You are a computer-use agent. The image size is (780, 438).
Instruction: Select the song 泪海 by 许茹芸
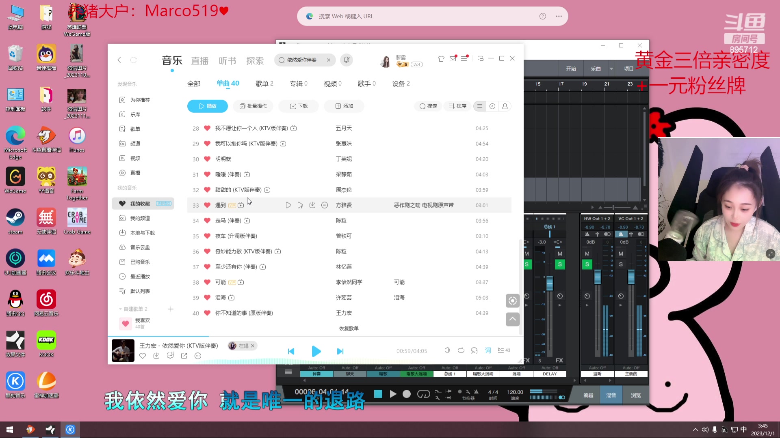[x=221, y=297]
